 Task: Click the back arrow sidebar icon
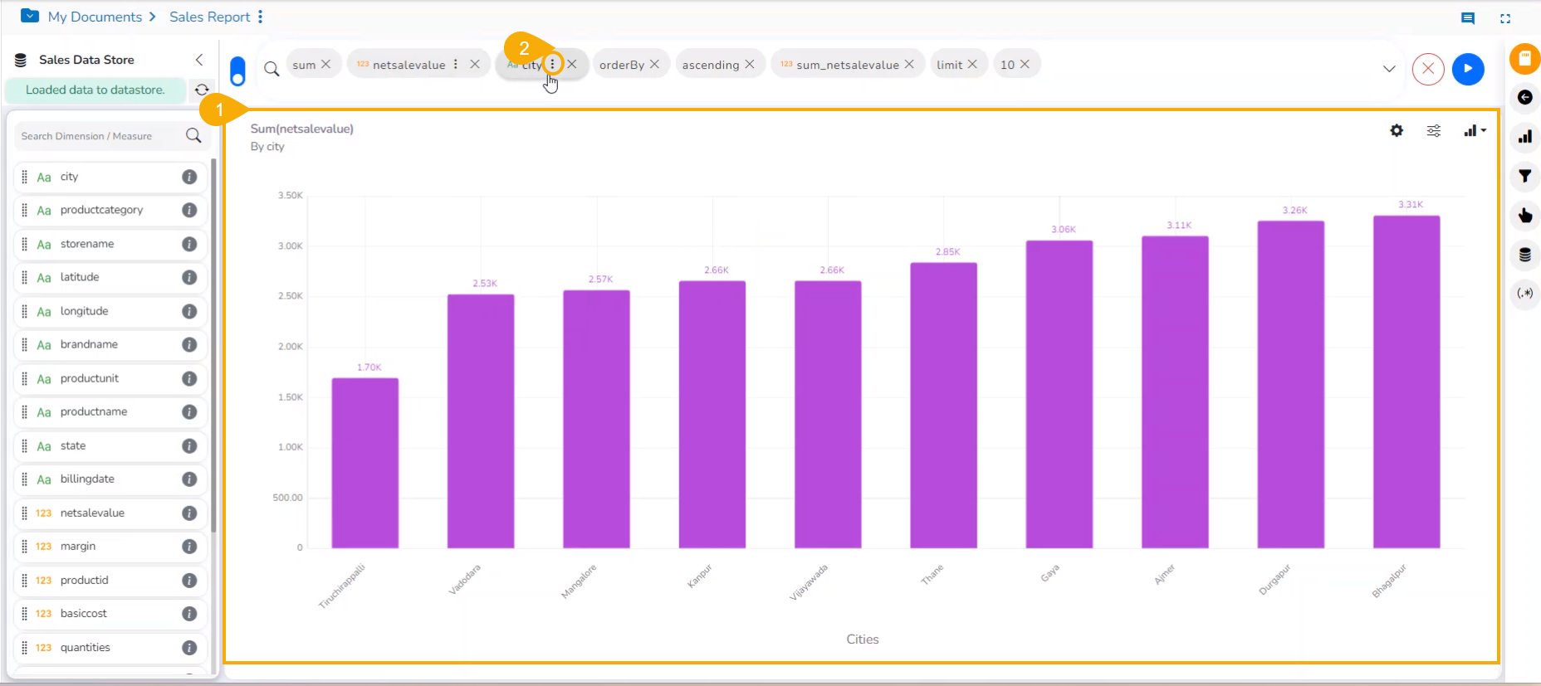pos(1525,98)
